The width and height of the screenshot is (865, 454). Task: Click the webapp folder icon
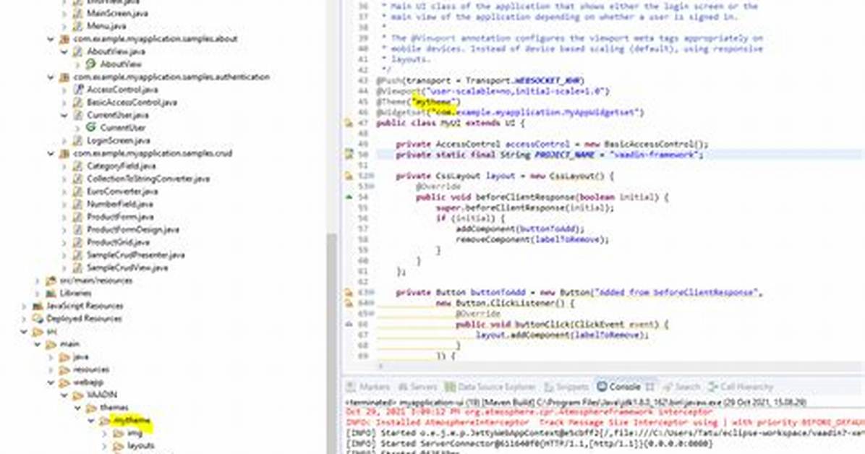point(64,382)
